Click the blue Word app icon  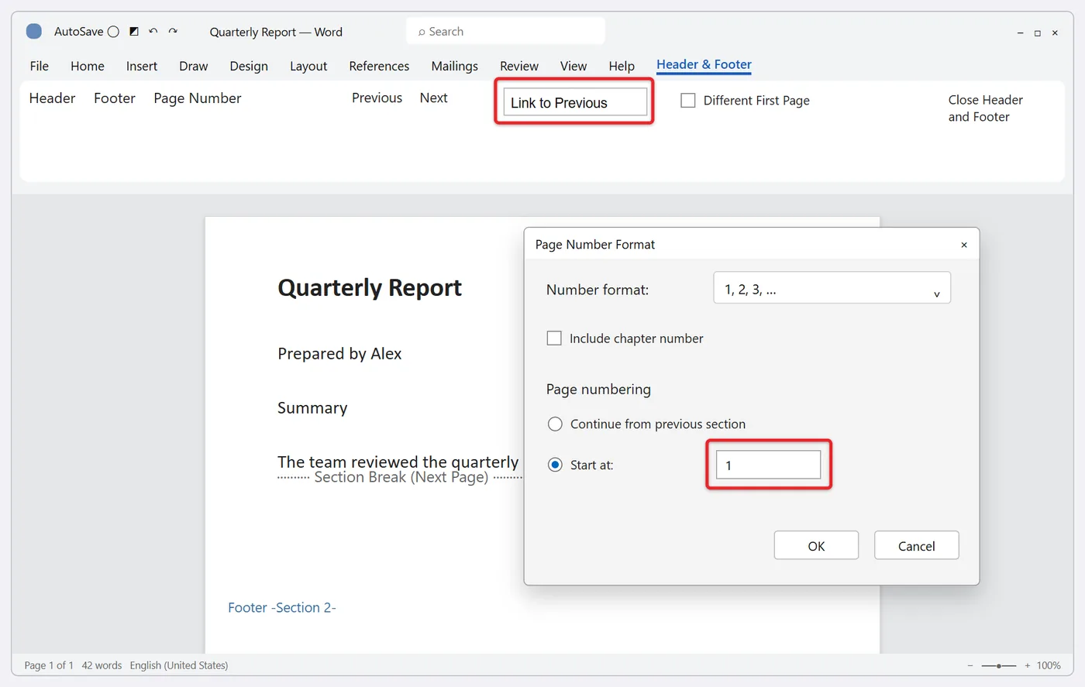[x=34, y=32]
